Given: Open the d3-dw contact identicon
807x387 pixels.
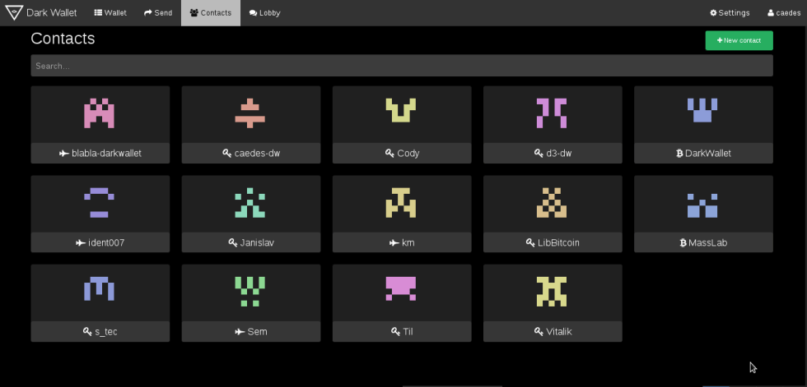Looking at the screenshot, I should [x=552, y=113].
